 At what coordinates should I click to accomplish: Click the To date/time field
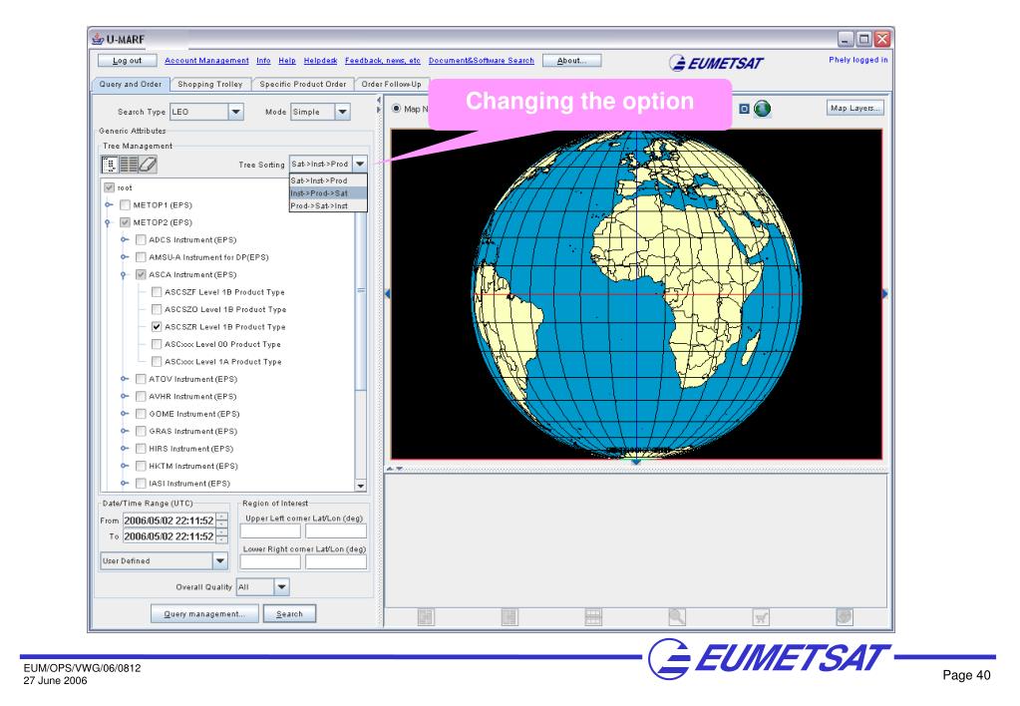point(170,536)
